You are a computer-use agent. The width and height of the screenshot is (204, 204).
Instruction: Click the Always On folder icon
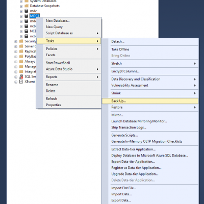(21, 62)
